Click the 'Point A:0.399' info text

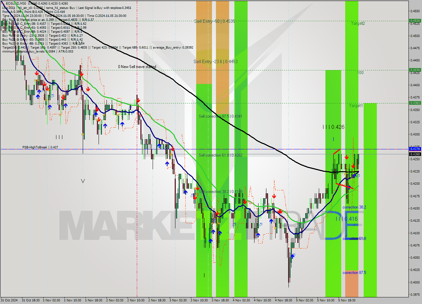pos(12,12)
